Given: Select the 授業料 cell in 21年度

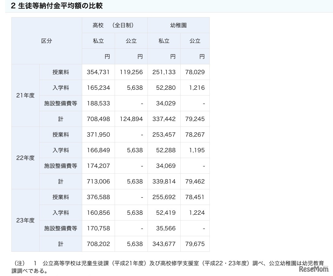Looking at the screenshot, I should tap(60, 72).
